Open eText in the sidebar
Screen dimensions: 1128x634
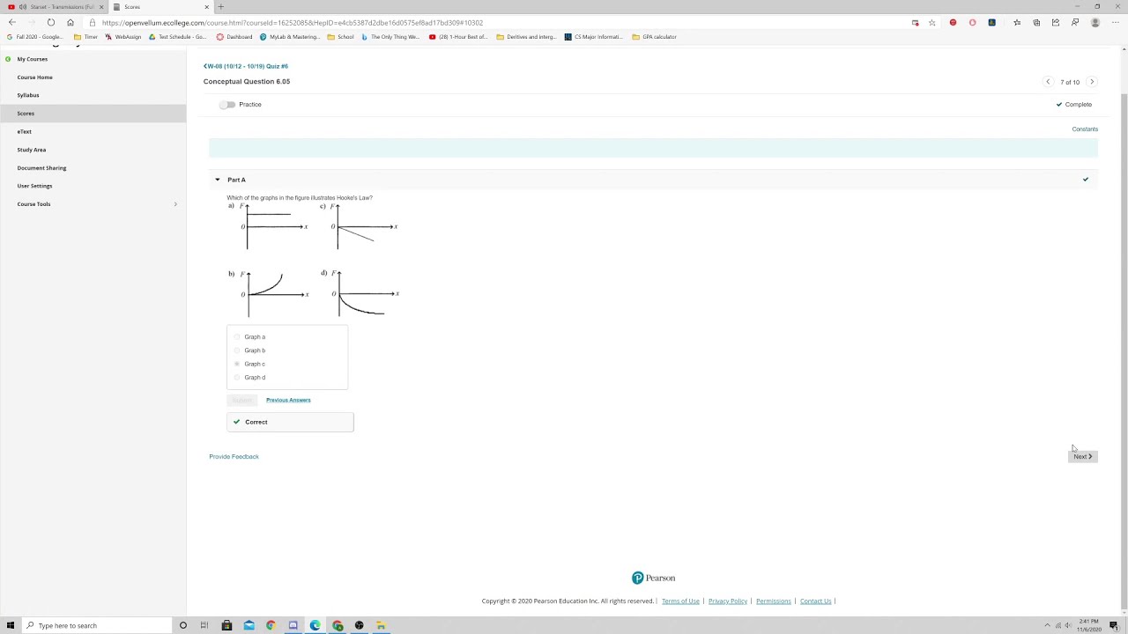[24, 131]
